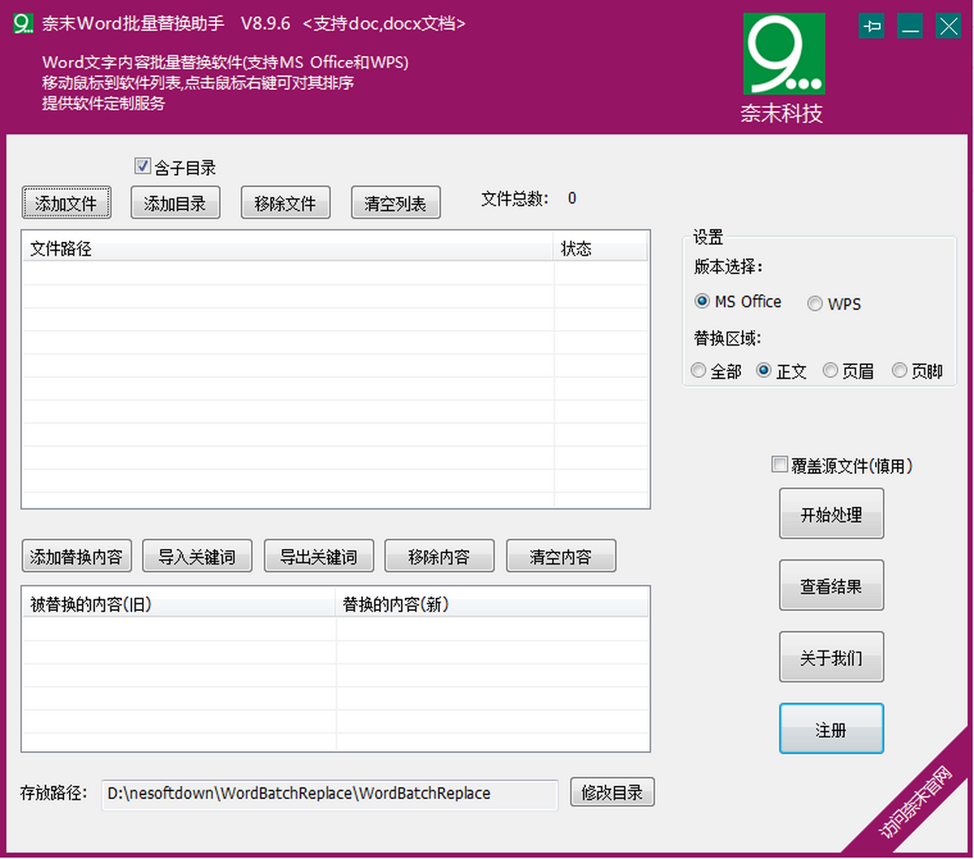
Task: Click 清空列表 to clear the file list
Action: 395,203
